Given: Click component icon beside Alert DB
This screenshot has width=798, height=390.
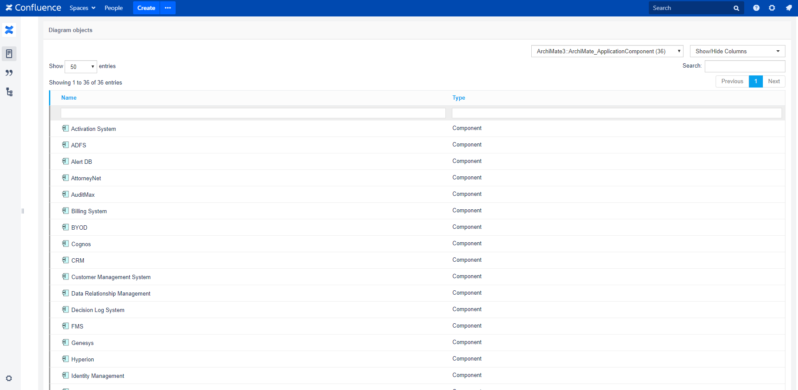Looking at the screenshot, I should 65,161.
